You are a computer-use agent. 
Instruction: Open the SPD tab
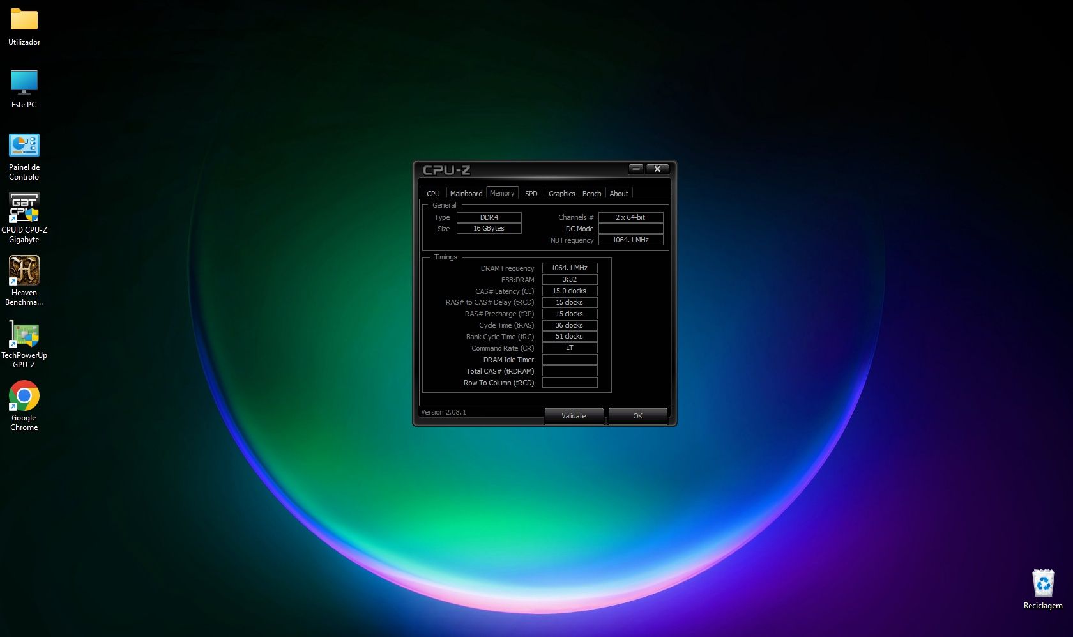coord(531,194)
